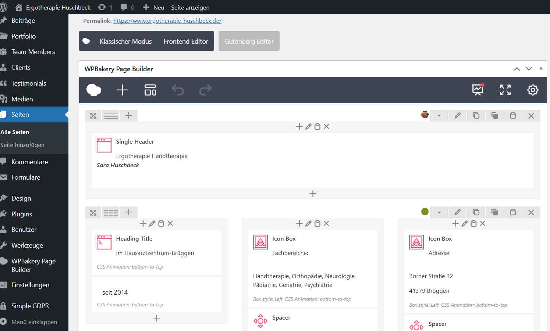This screenshot has height=331, width=550.
Task: Open page settings gear in builder toolbar
Action: coord(533,90)
